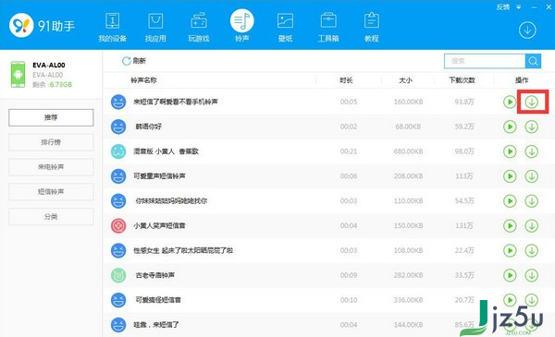Play the 小黄人 香蕉歌 ringtone

click(510, 151)
